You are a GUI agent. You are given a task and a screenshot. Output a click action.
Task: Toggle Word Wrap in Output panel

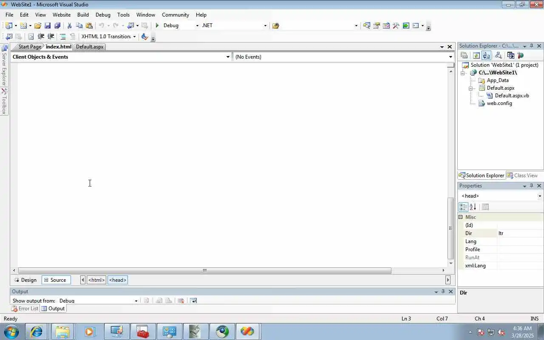pyautogui.click(x=193, y=300)
